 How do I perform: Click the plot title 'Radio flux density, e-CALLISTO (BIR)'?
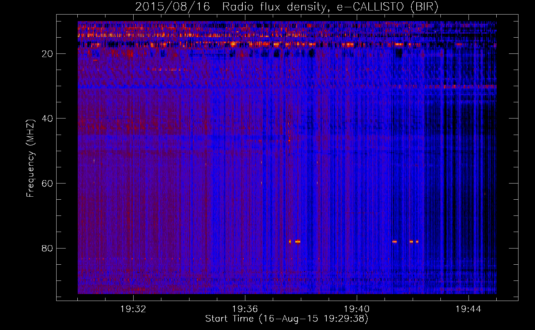[x=330, y=7]
